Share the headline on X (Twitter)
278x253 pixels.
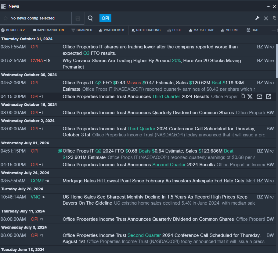tap(250, 97)
